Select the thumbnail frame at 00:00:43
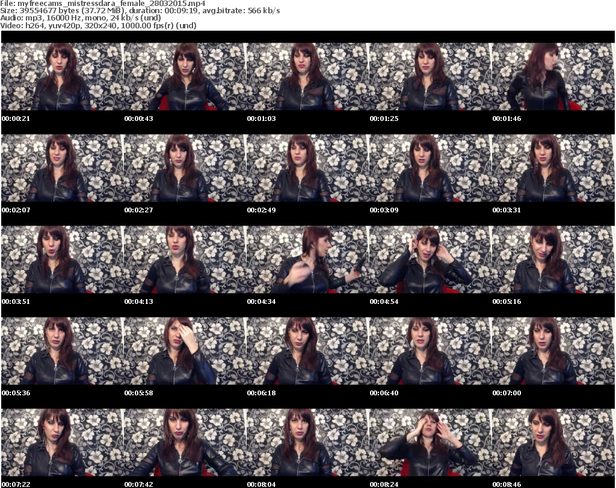The image size is (616, 488). coord(185,76)
